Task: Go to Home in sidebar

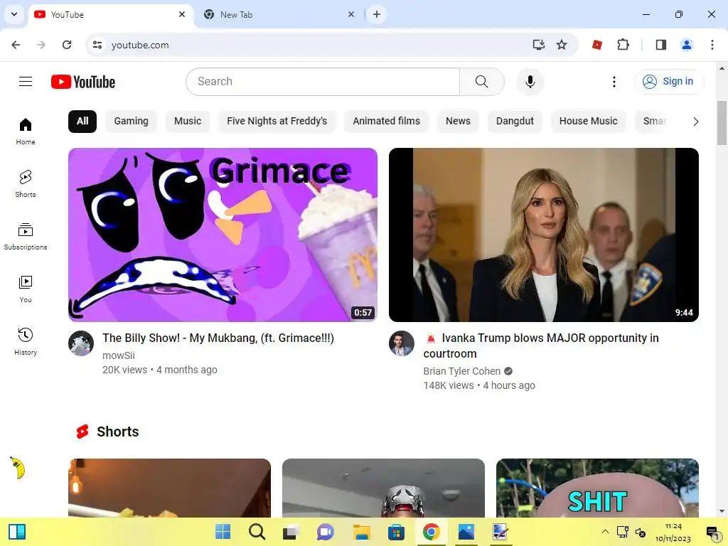Action: pyautogui.click(x=26, y=132)
